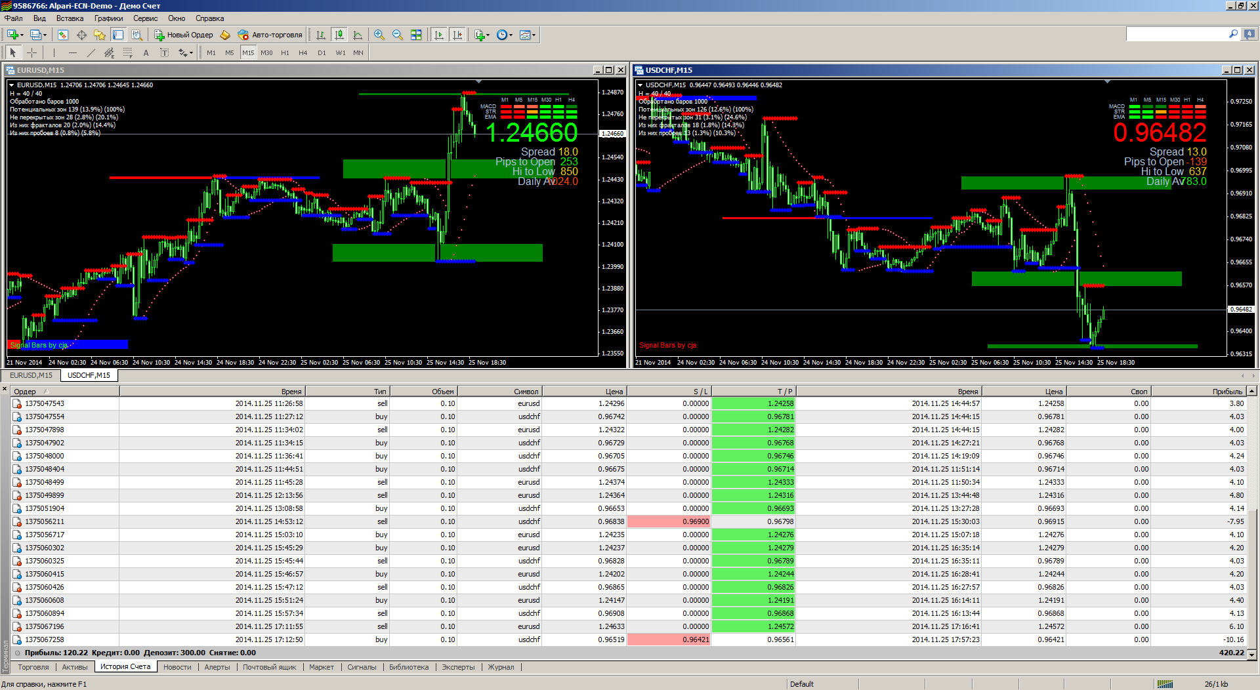Expand the chart profiles dropdown
The width and height of the screenshot is (1260, 690).
coord(38,35)
